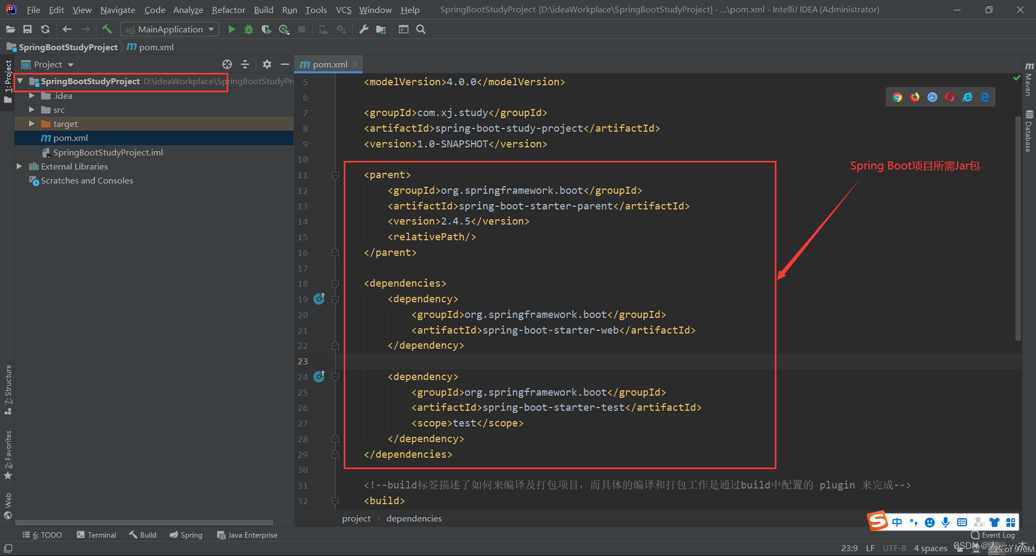This screenshot has width=1036, height=556.
Task: Open the TODO tool window
Action: click(43, 535)
